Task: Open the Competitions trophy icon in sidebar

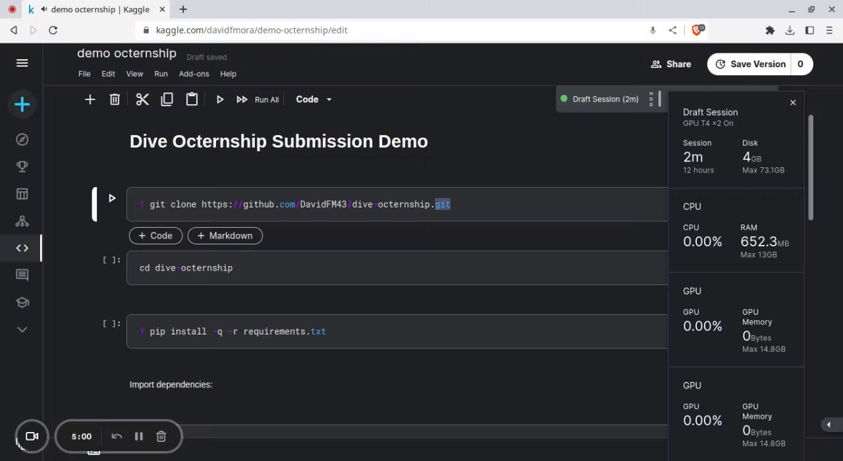Action: click(22, 167)
